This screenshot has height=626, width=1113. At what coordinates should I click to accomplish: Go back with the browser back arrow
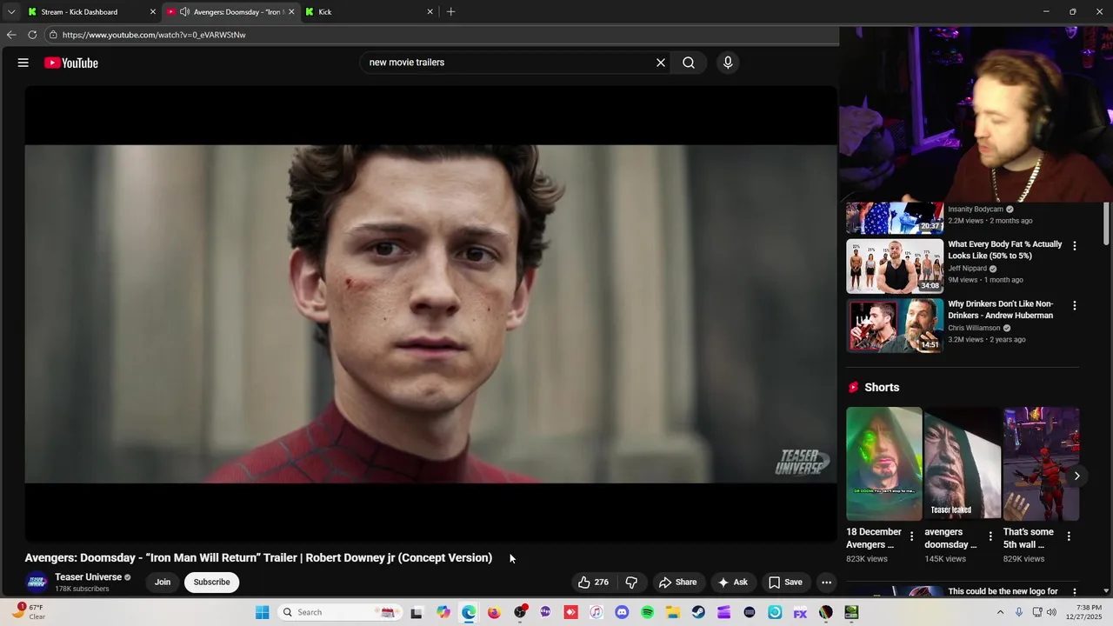point(11,35)
